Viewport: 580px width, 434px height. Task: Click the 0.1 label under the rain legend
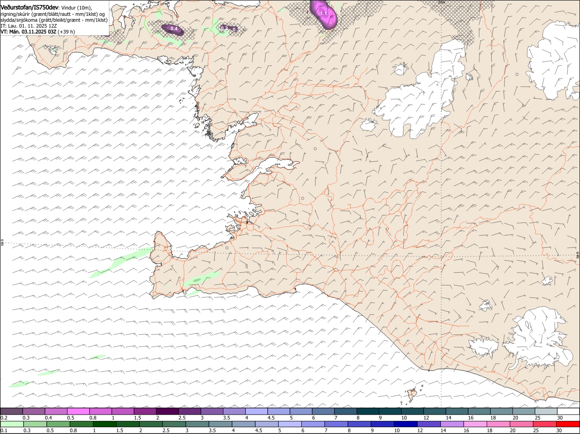pos(4,430)
